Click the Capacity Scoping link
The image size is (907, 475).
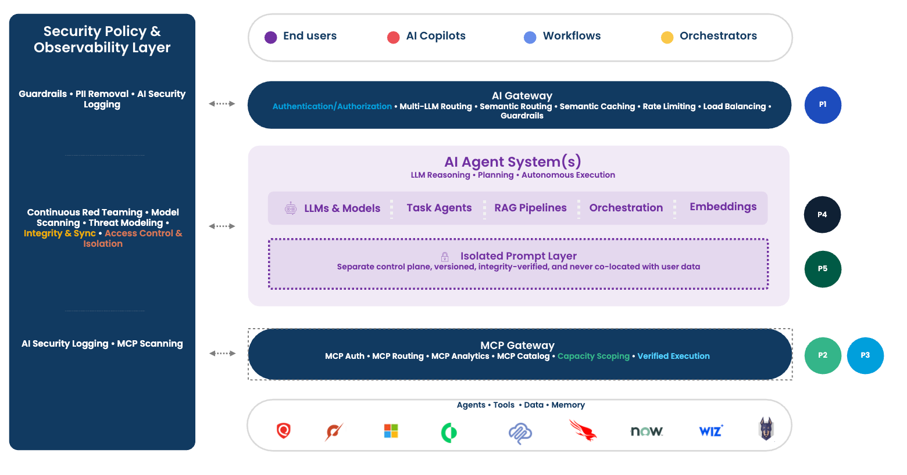(594, 356)
